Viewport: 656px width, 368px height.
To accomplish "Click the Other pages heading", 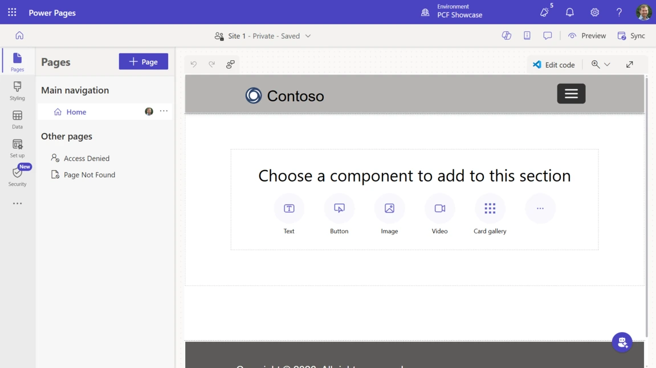I will tap(67, 136).
